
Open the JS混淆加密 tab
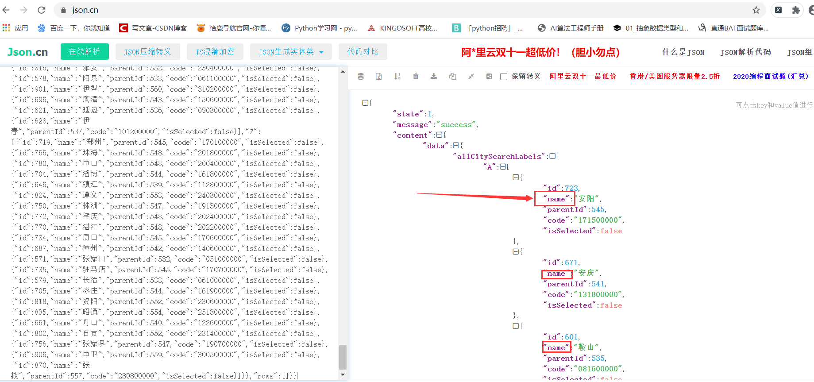215,51
